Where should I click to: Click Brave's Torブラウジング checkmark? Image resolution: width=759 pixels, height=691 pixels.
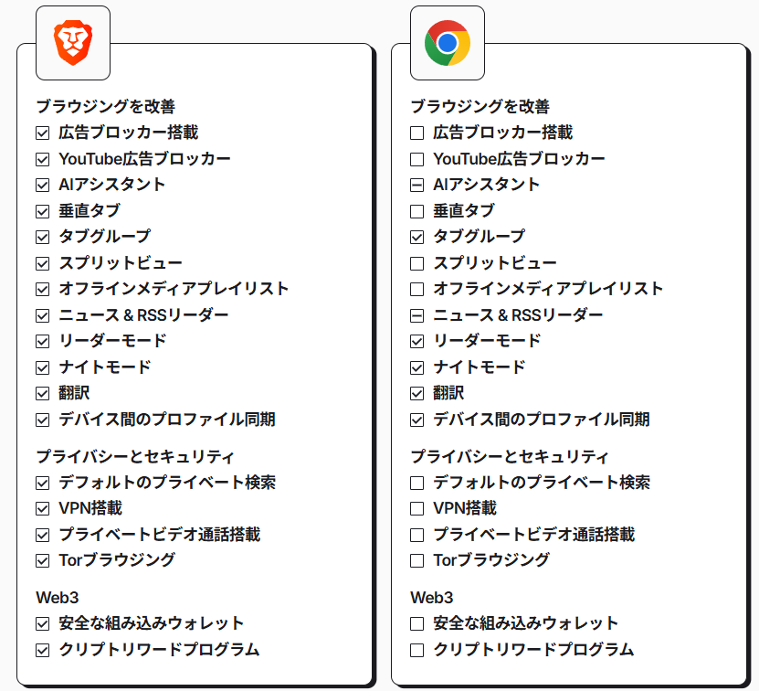coord(43,560)
